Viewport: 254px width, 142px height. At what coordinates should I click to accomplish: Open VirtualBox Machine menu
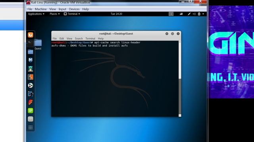40,9
